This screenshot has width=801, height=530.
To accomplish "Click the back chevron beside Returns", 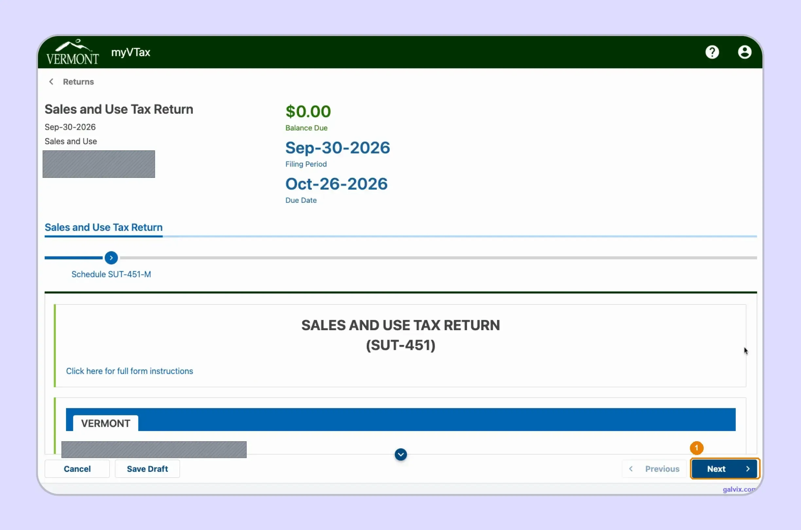I will (51, 82).
